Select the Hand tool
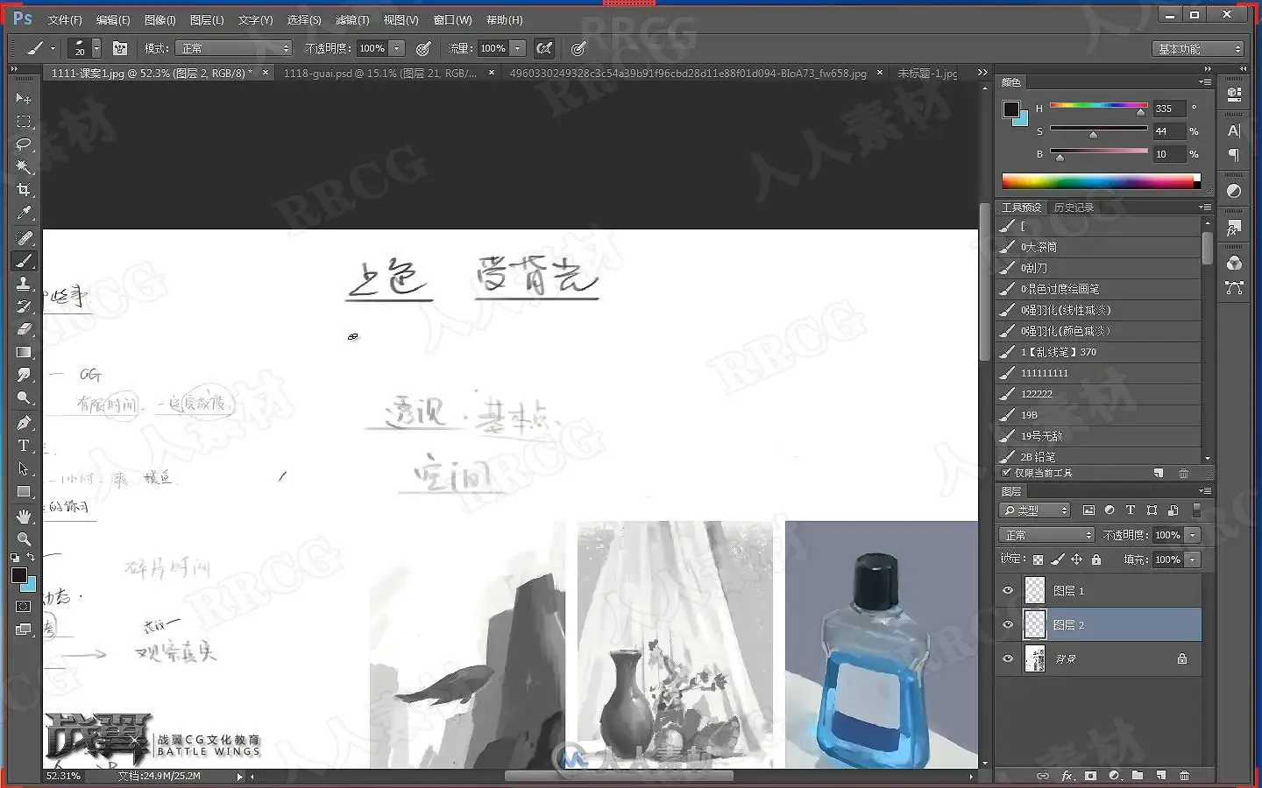Viewport: 1262px width, 788px height. point(24,516)
